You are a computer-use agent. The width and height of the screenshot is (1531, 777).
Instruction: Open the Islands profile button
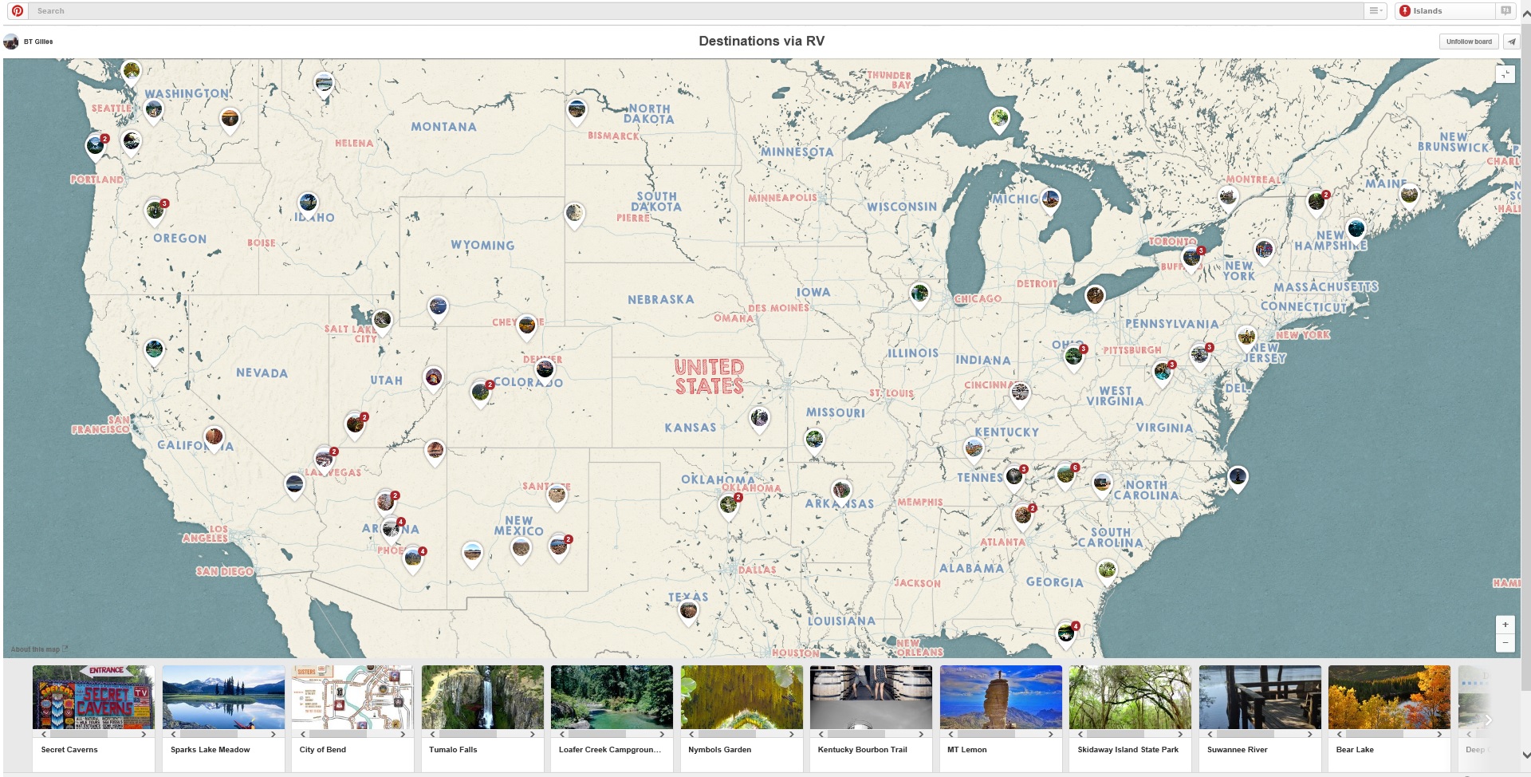1444,11
